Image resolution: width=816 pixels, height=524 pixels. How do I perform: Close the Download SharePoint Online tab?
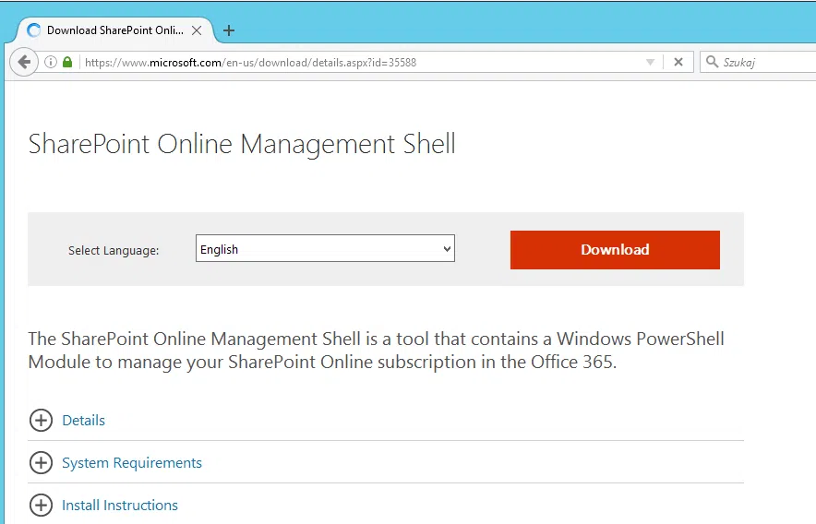pyautogui.click(x=197, y=30)
